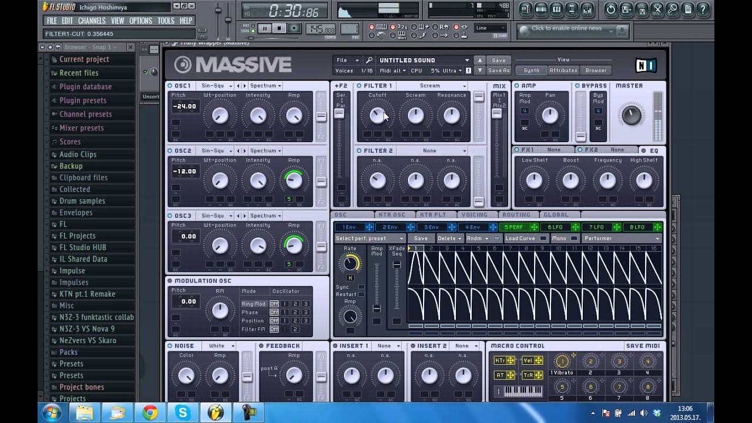Click the Save As button in Massive header

pyautogui.click(x=499, y=70)
